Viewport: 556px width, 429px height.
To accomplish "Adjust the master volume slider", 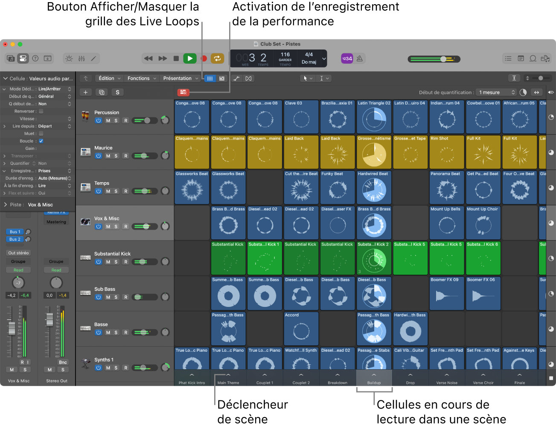I will [x=444, y=59].
